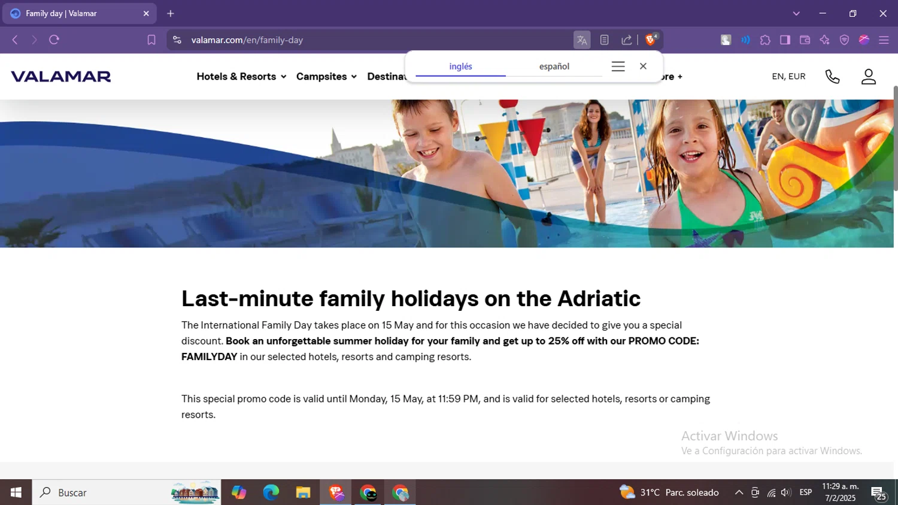Open network icon in system tray
Image resolution: width=898 pixels, height=505 pixels.
(771, 492)
